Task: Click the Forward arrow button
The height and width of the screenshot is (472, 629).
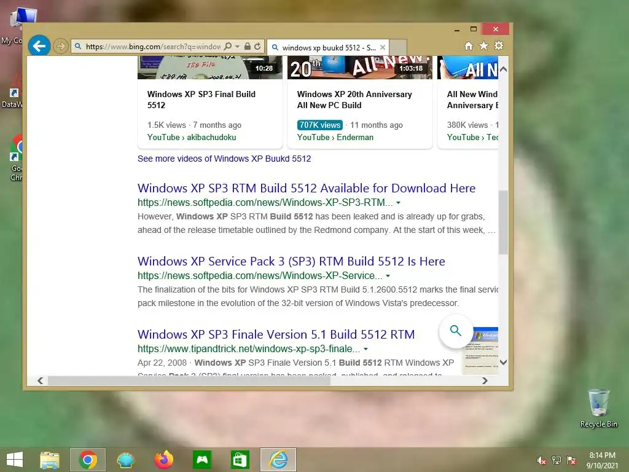Action: (61, 46)
